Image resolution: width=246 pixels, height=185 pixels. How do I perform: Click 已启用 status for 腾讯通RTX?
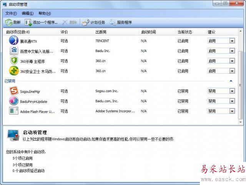pos(183,41)
